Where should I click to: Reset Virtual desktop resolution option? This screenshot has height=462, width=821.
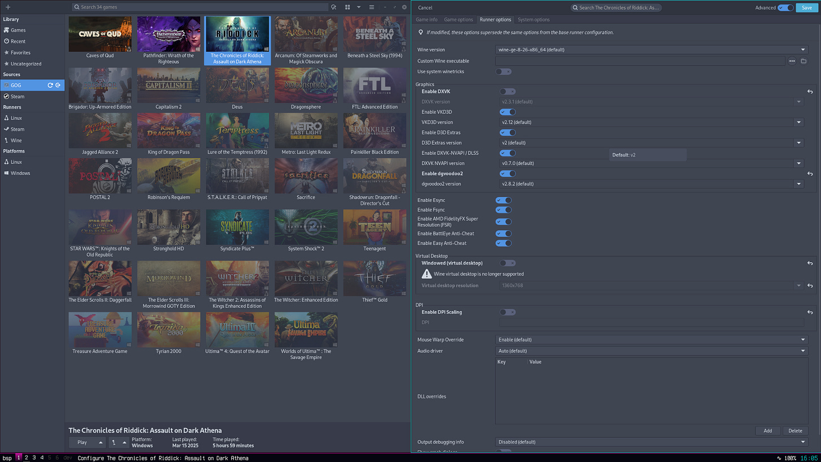coord(810,286)
